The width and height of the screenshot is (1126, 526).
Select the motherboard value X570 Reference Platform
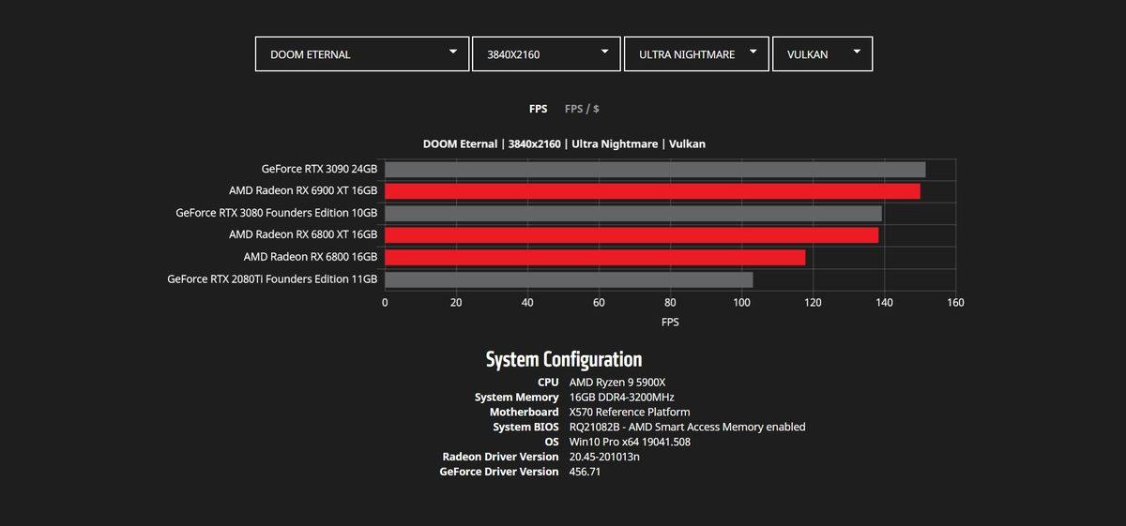tap(630, 413)
